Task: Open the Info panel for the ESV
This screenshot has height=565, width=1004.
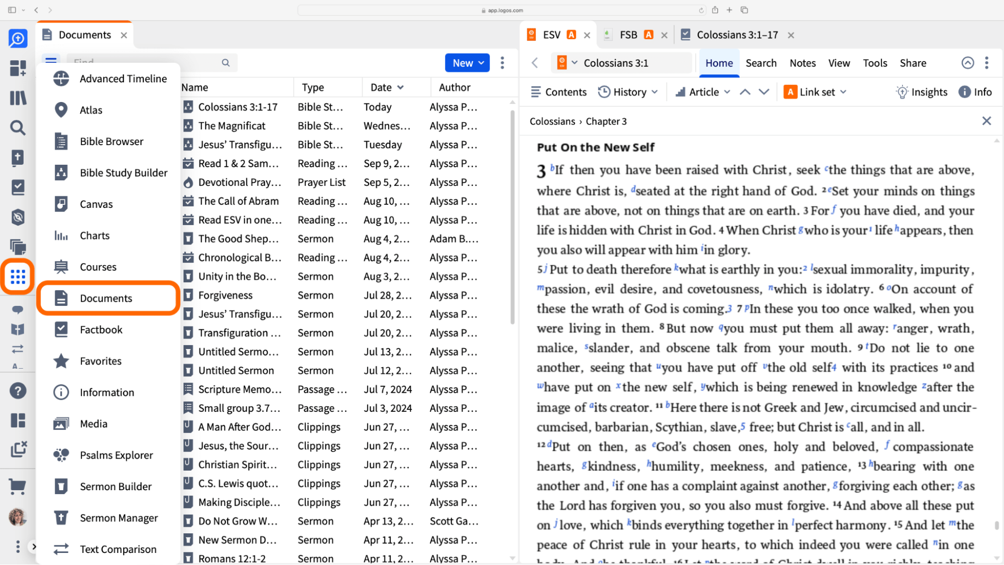Action: pos(975,92)
